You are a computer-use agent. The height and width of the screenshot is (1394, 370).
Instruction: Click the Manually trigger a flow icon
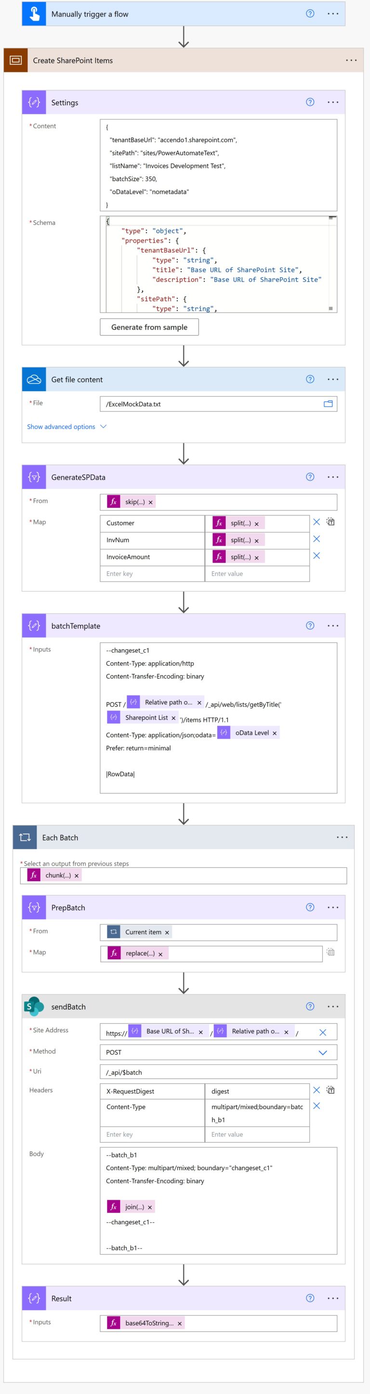tap(34, 14)
